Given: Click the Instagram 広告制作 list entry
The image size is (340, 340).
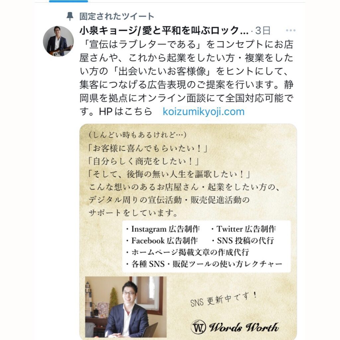Looking at the screenshot, I should pyautogui.click(x=163, y=229).
